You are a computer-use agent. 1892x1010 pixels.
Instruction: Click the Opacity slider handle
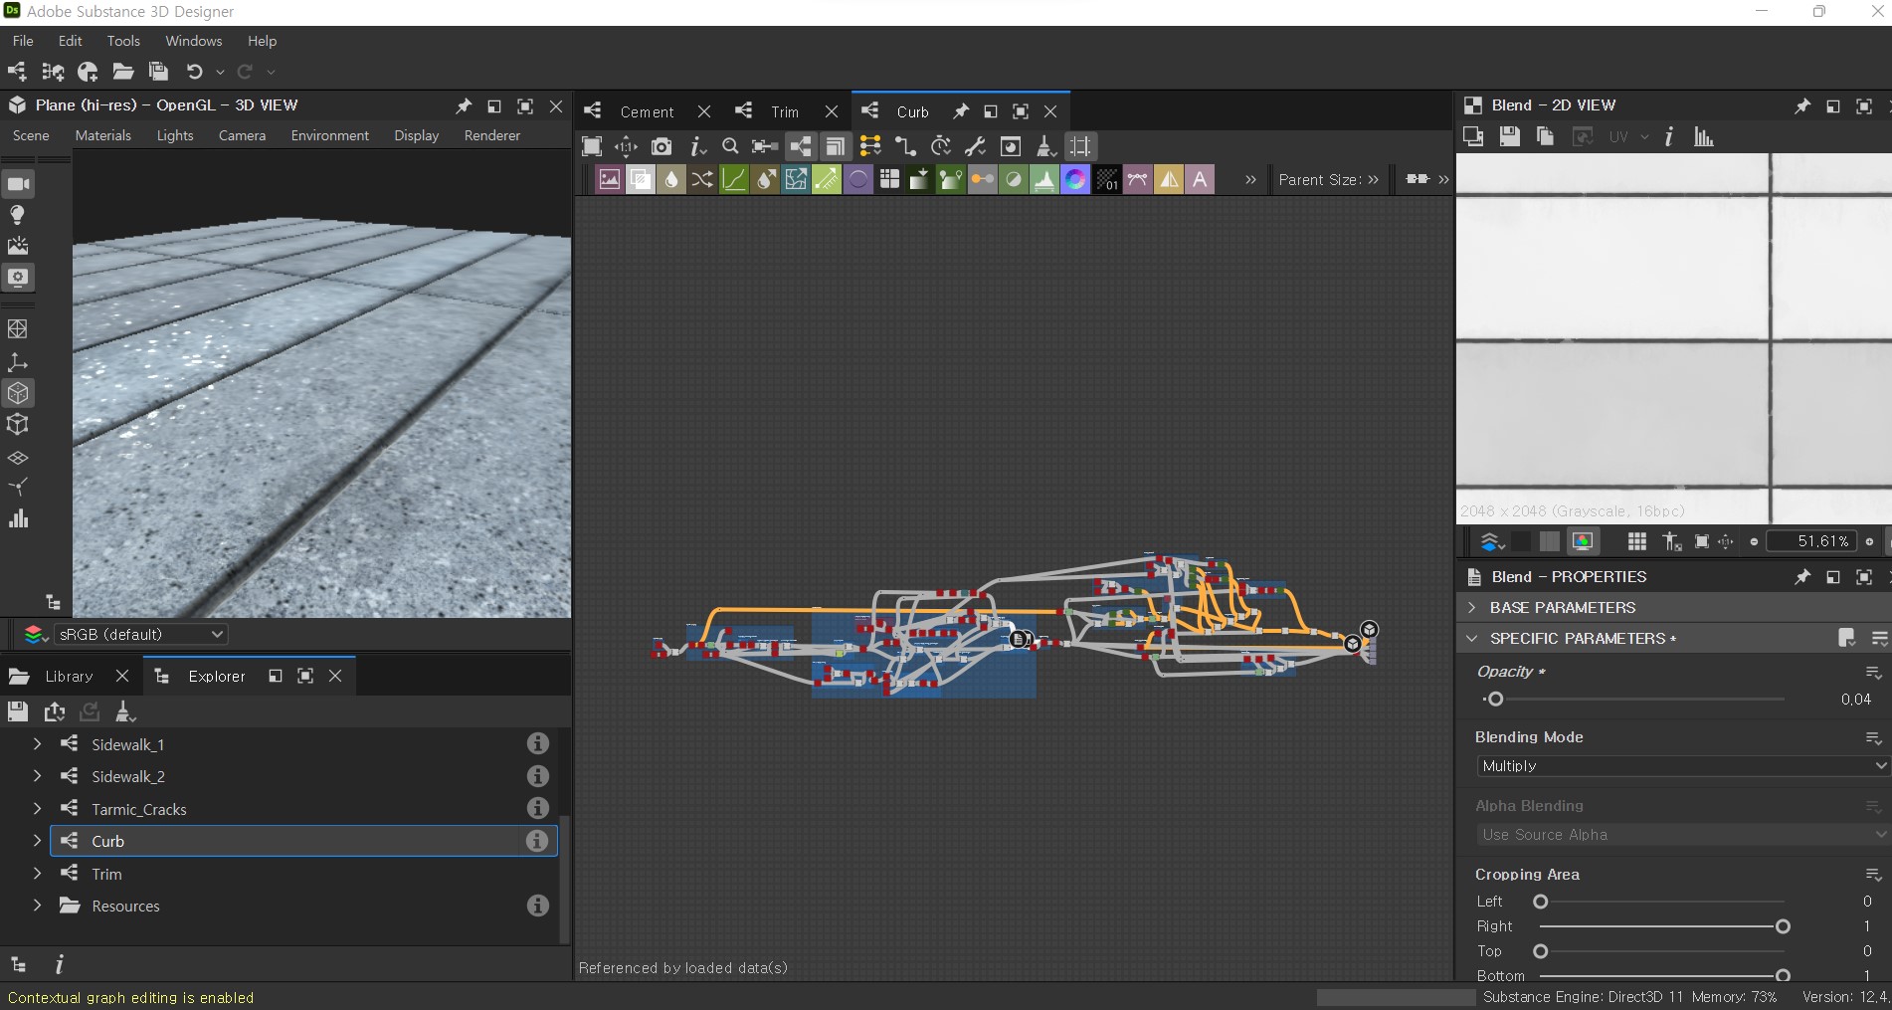pyautogui.click(x=1495, y=700)
